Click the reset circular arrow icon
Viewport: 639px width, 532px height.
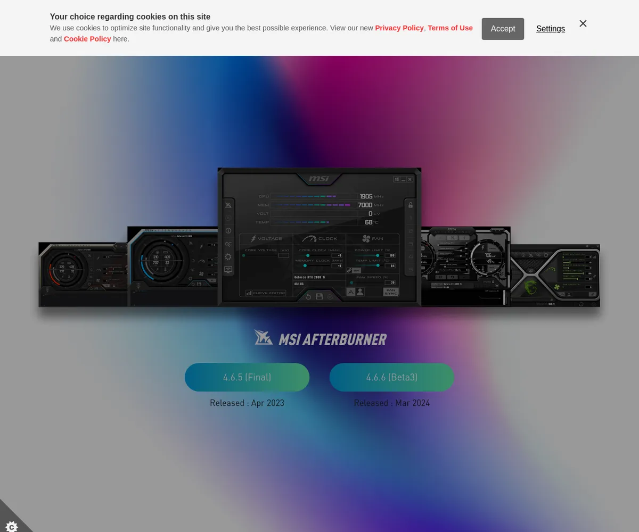308,296
